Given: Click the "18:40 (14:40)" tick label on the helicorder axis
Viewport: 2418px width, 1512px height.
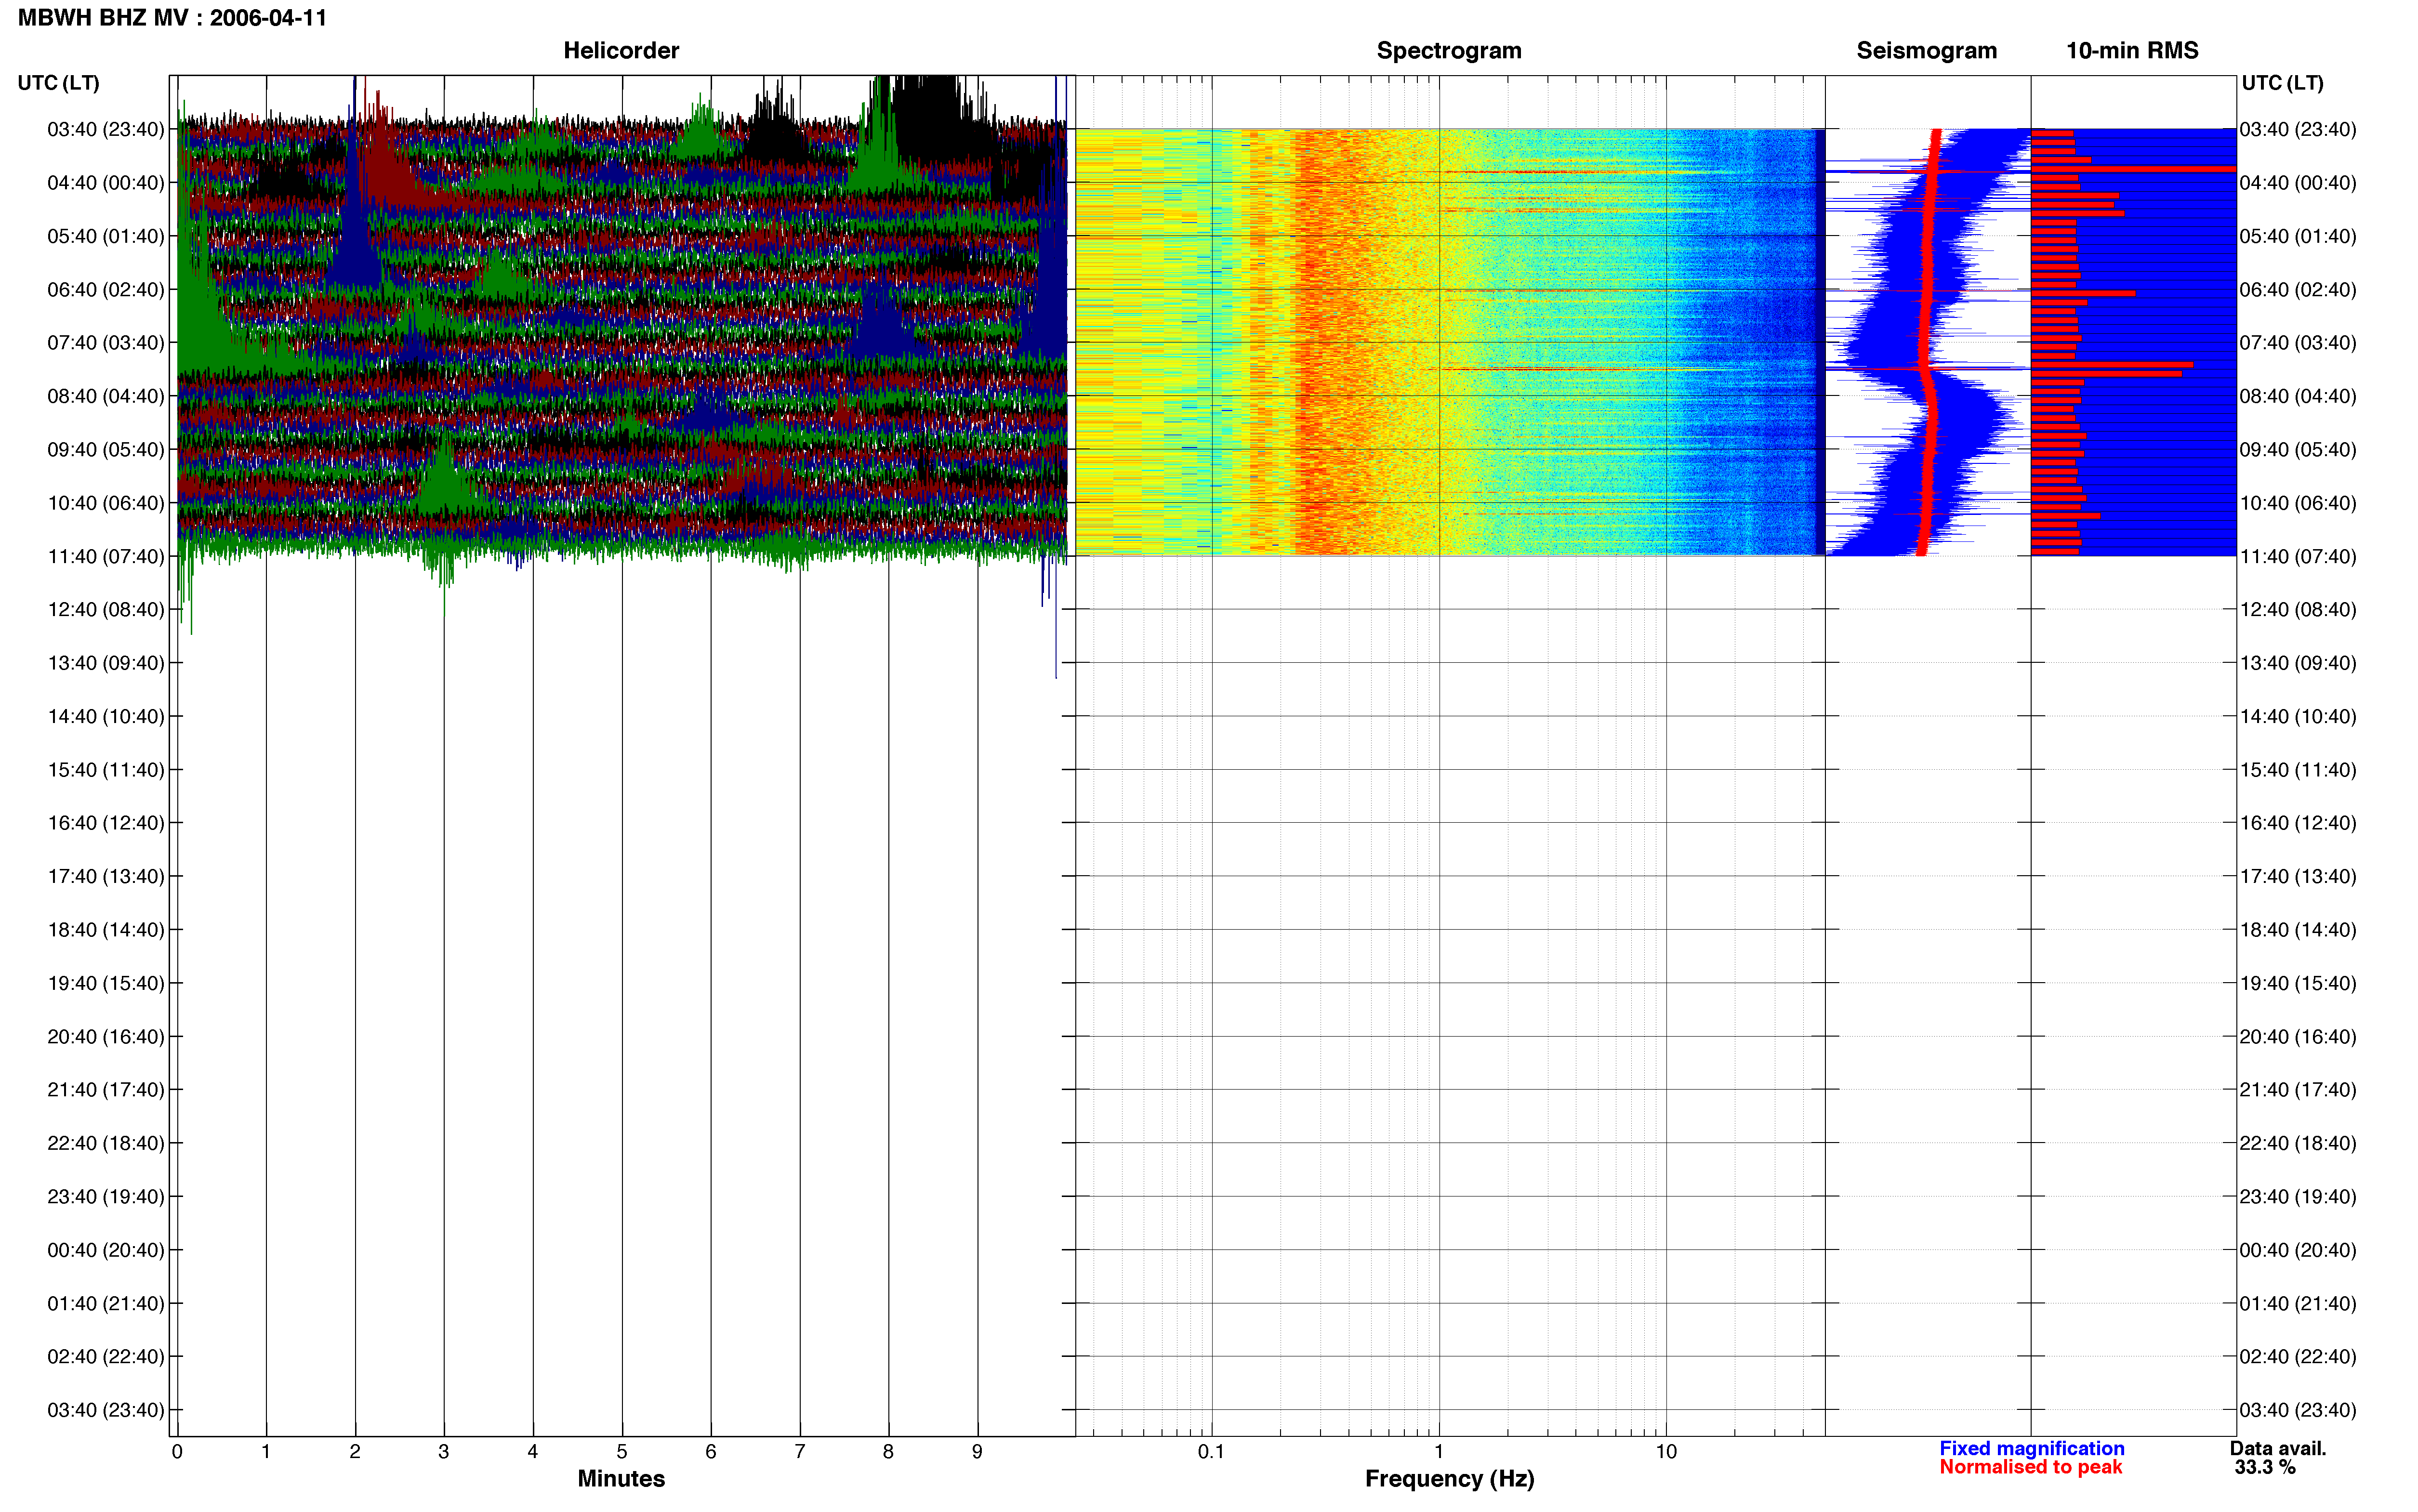Looking at the screenshot, I should [106, 930].
